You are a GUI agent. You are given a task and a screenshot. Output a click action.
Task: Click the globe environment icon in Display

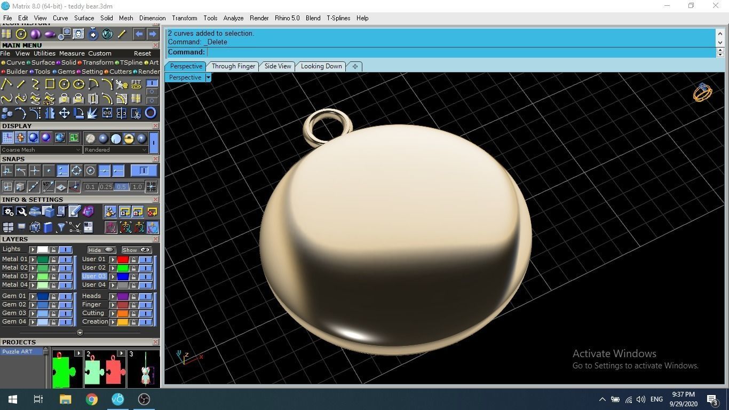(60, 138)
